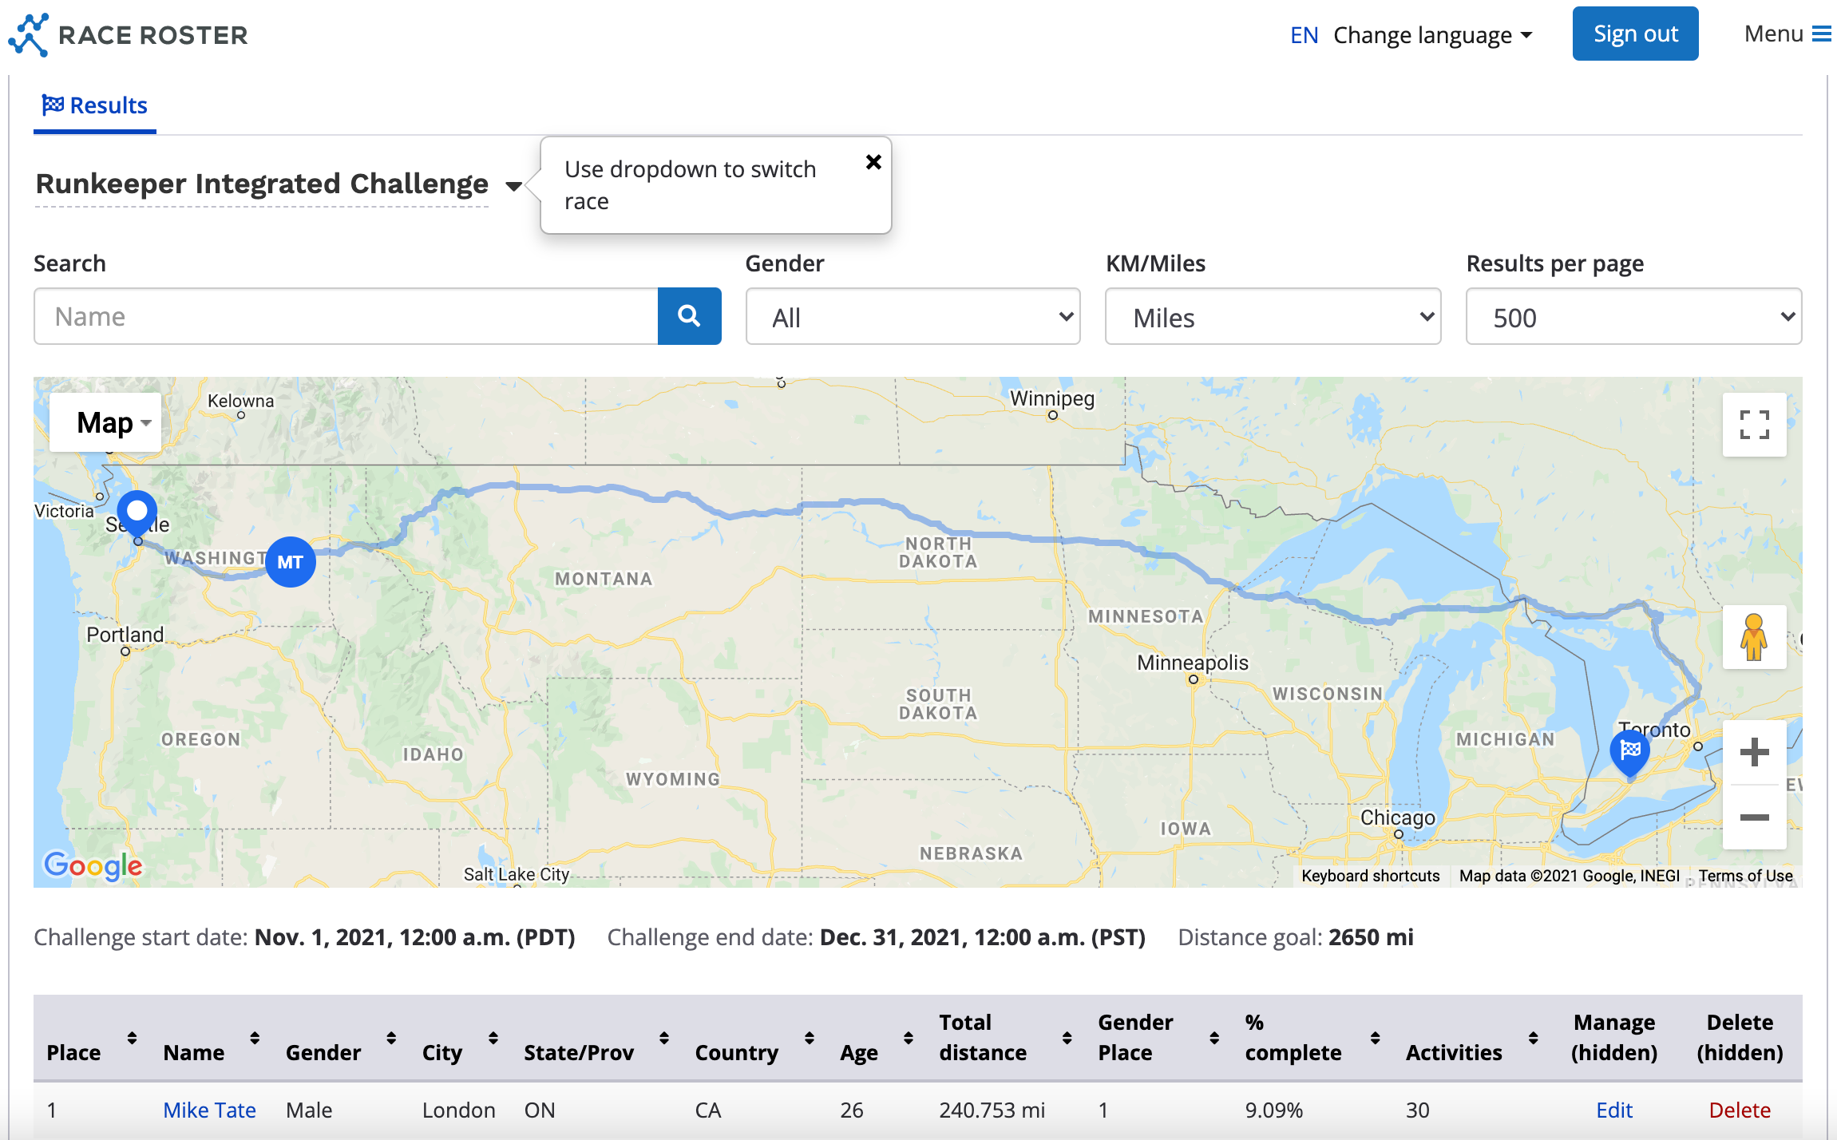Image resolution: width=1837 pixels, height=1140 pixels.
Task: Open the Gender filter dropdown
Action: click(x=912, y=317)
